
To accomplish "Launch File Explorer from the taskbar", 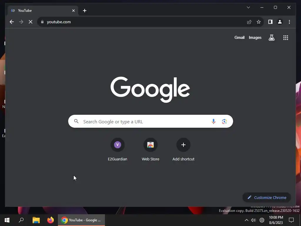I will pyautogui.click(x=36, y=220).
